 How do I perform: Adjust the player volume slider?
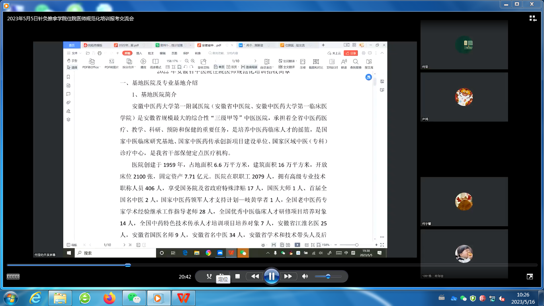[x=328, y=277]
